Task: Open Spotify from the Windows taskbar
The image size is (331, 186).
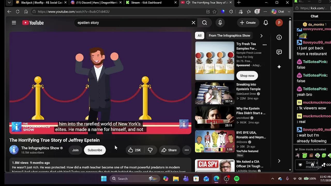Action: [236, 179]
